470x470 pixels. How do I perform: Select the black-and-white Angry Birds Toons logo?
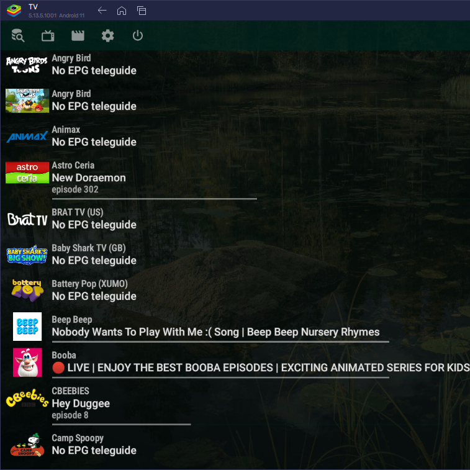pos(27,65)
